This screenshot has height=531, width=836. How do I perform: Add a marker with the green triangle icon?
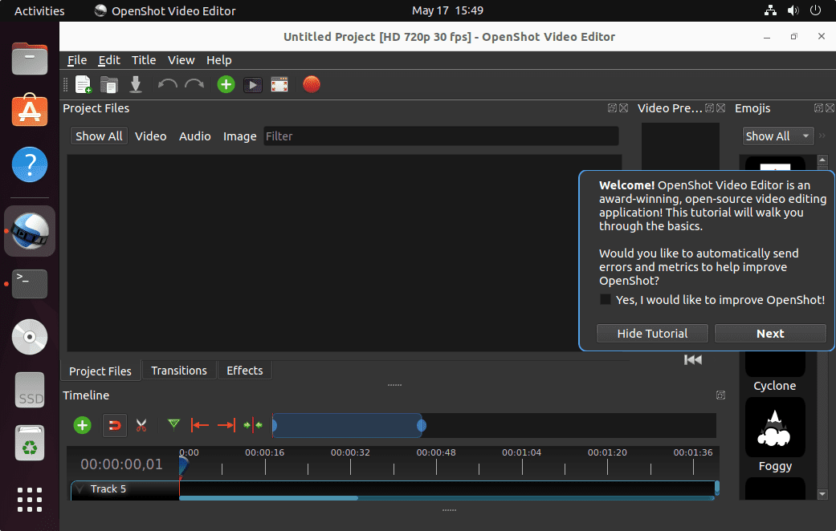point(173,424)
